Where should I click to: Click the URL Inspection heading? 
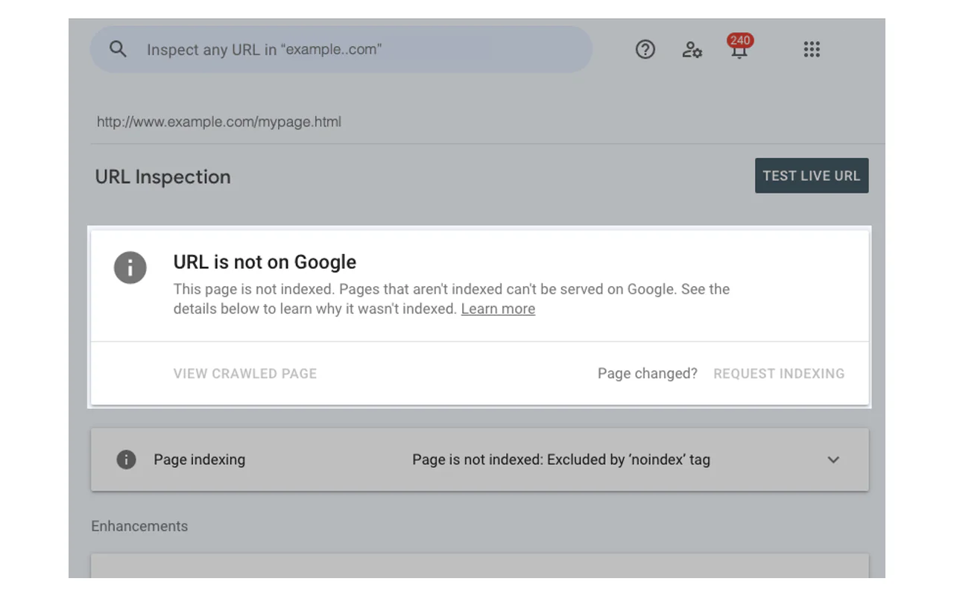click(x=163, y=177)
